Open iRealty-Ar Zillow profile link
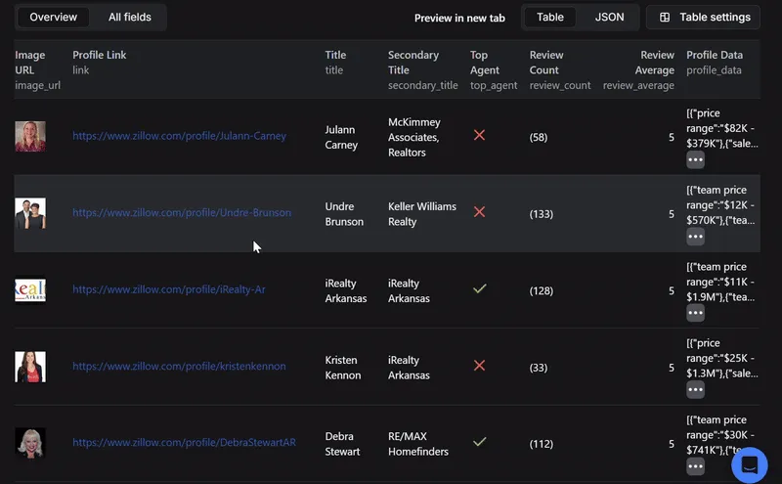This screenshot has height=484, width=782. click(169, 289)
